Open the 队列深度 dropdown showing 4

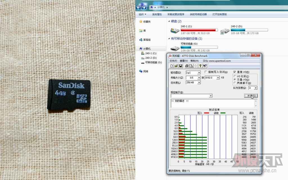pos(255,88)
